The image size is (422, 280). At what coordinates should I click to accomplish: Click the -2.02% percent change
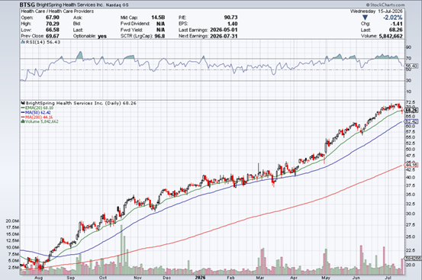pos(393,18)
